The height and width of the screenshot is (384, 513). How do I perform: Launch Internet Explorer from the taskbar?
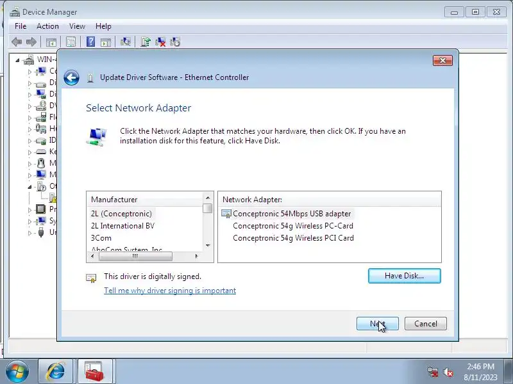tap(56, 372)
